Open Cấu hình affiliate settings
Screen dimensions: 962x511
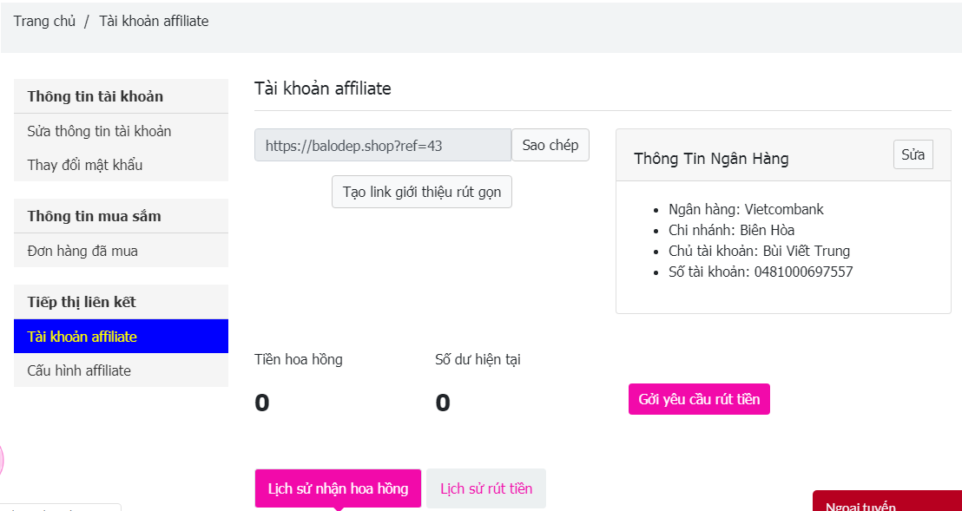pyautogui.click(x=79, y=370)
